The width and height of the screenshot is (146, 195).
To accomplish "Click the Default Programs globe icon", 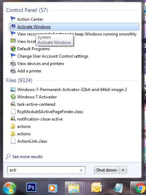I will tap(13, 48).
